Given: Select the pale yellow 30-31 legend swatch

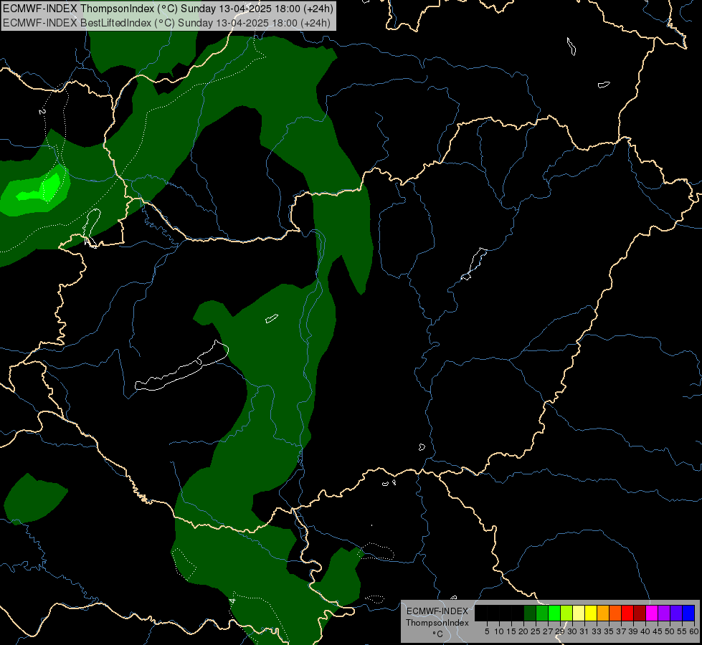Looking at the screenshot, I should [x=579, y=613].
